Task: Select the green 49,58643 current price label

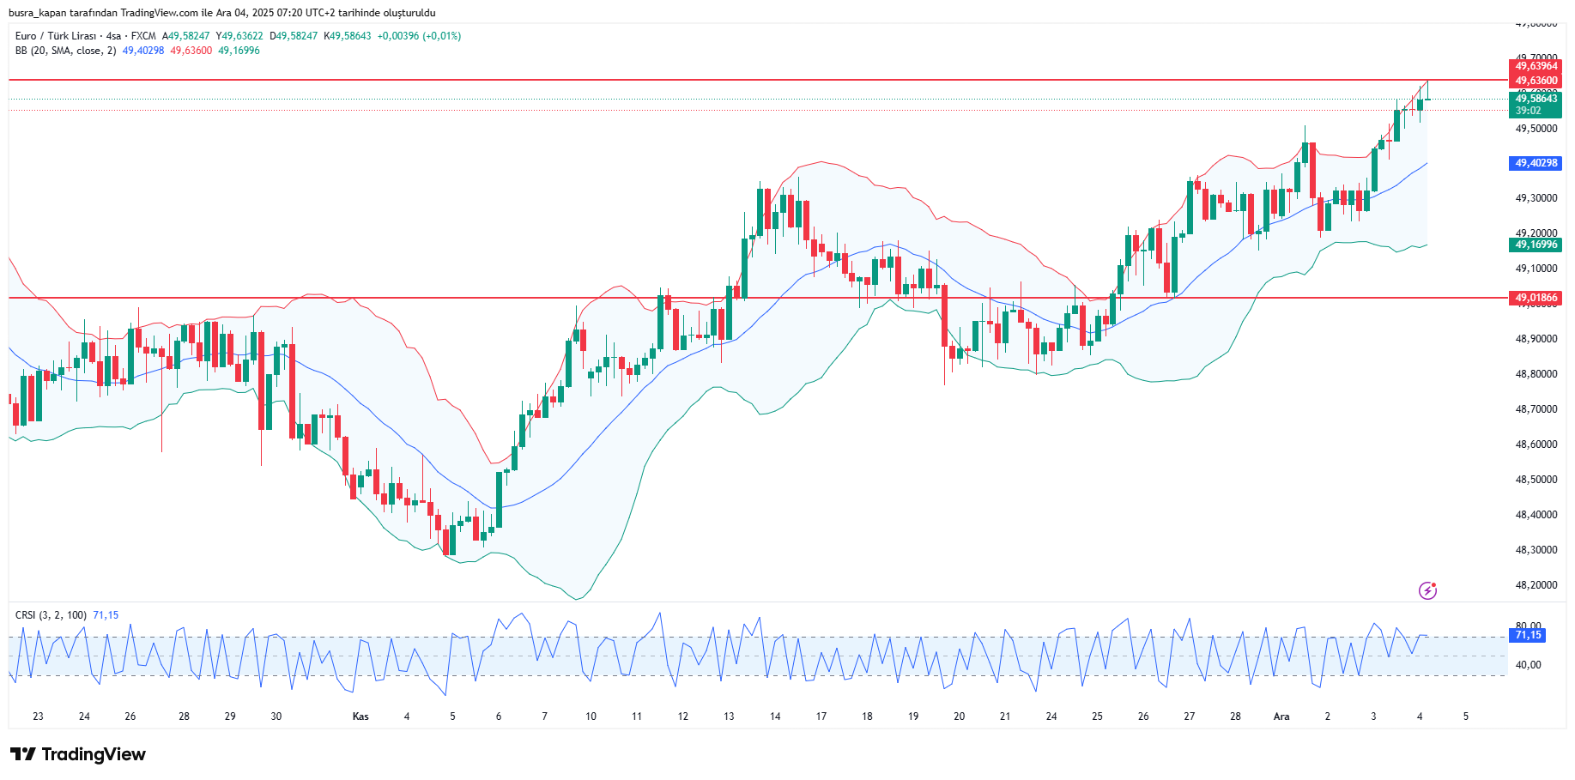Action: [x=1536, y=99]
